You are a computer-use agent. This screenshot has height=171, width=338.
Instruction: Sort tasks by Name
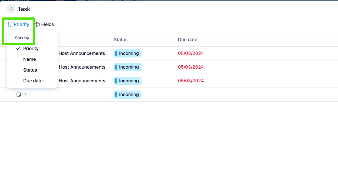tap(29, 59)
